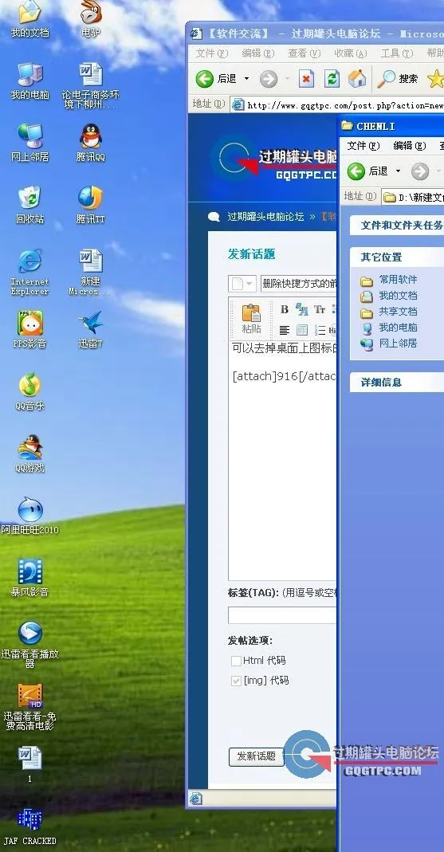
Task: Select the 网上邻居 desktop icon
Action: pyautogui.click(x=29, y=143)
